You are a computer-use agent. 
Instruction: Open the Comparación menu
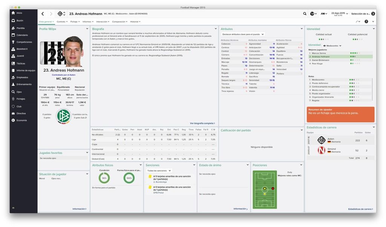(119, 21)
